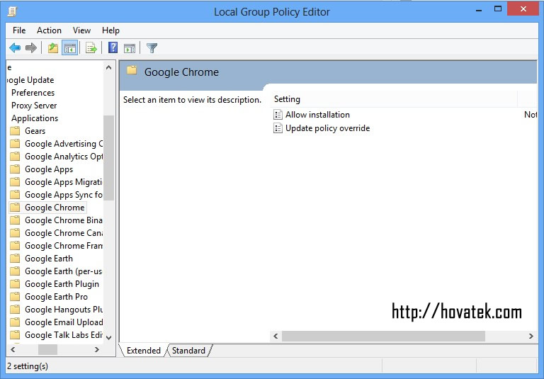Click settings list scroll right arrow
This screenshot has width=544, height=379.
click(531, 336)
